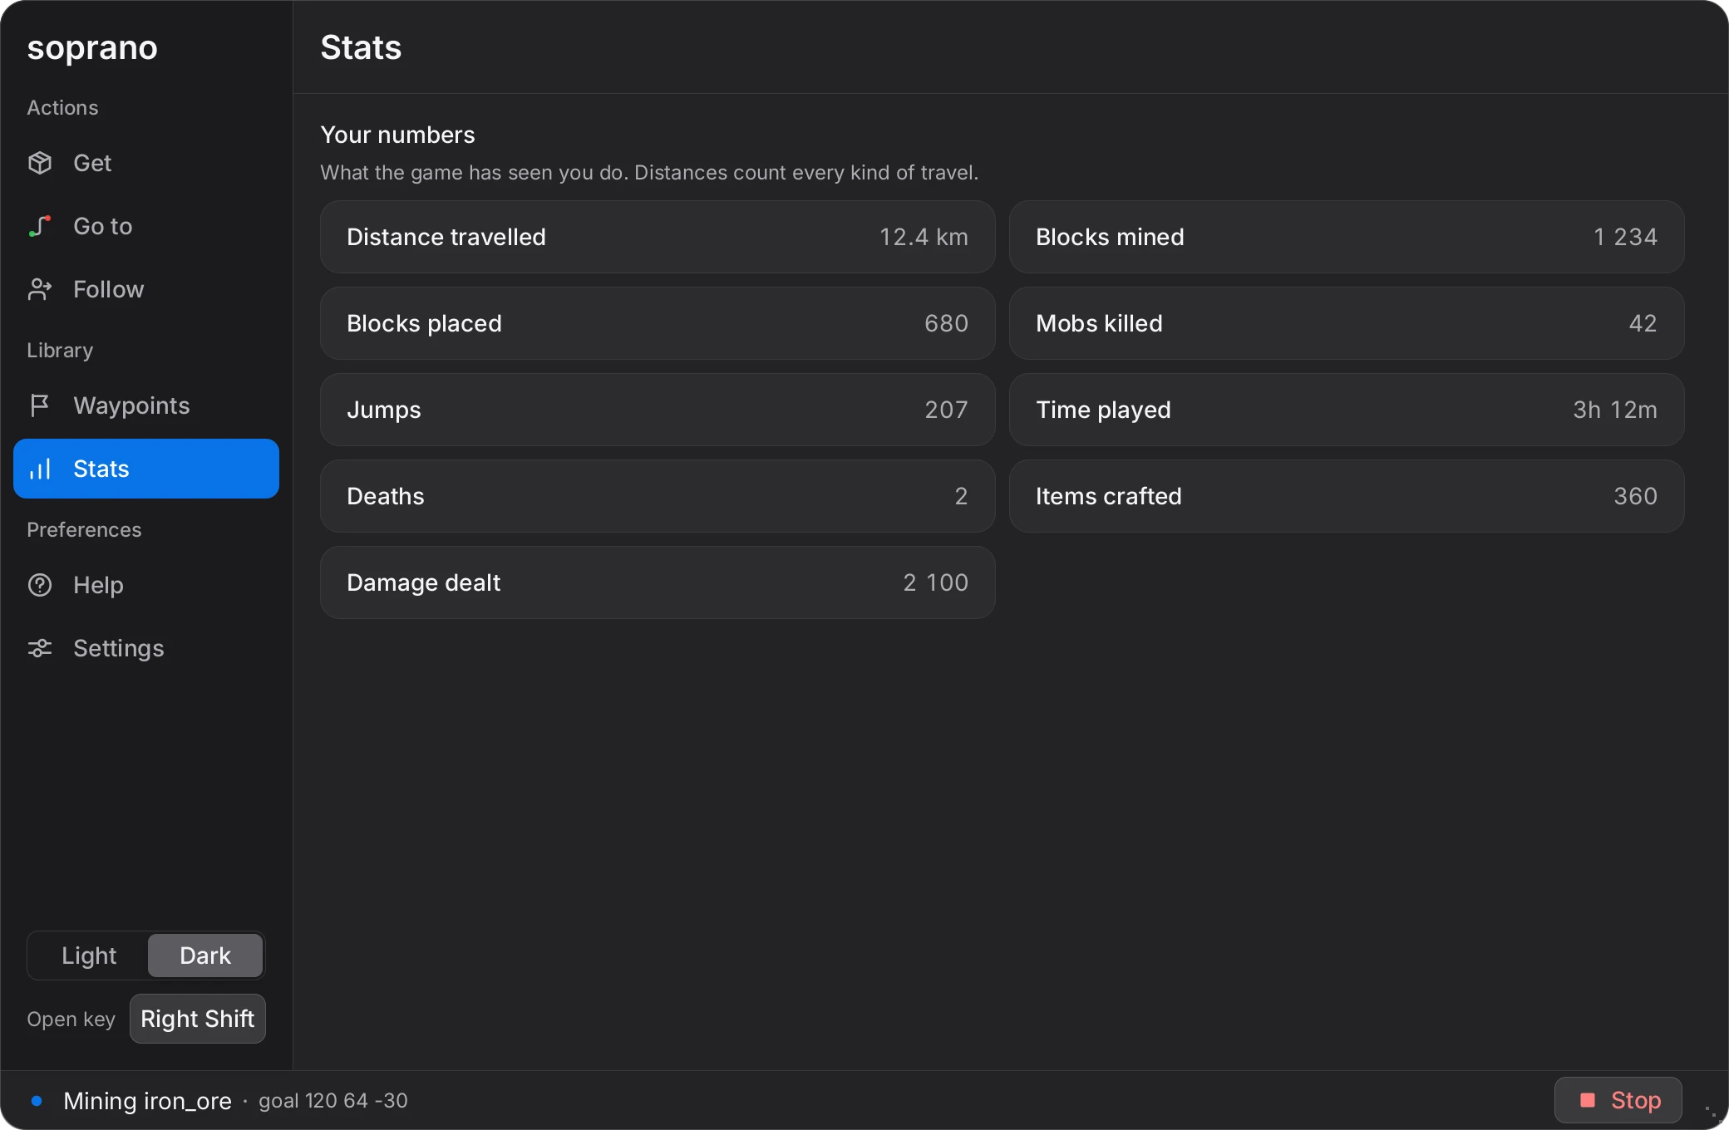Click the 42 mobs killed value

(1643, 323)
